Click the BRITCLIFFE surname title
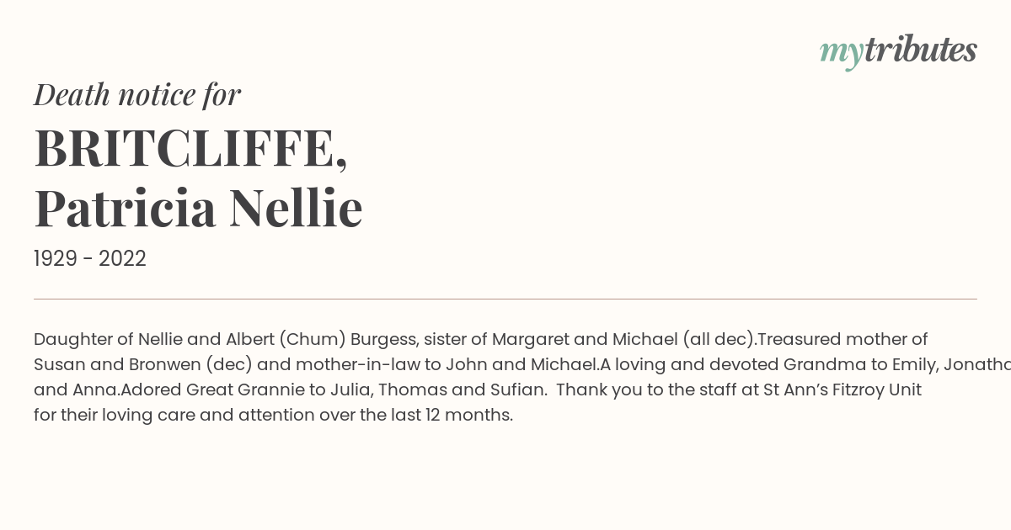This screenshot has width=1011, height=530. 190,150
